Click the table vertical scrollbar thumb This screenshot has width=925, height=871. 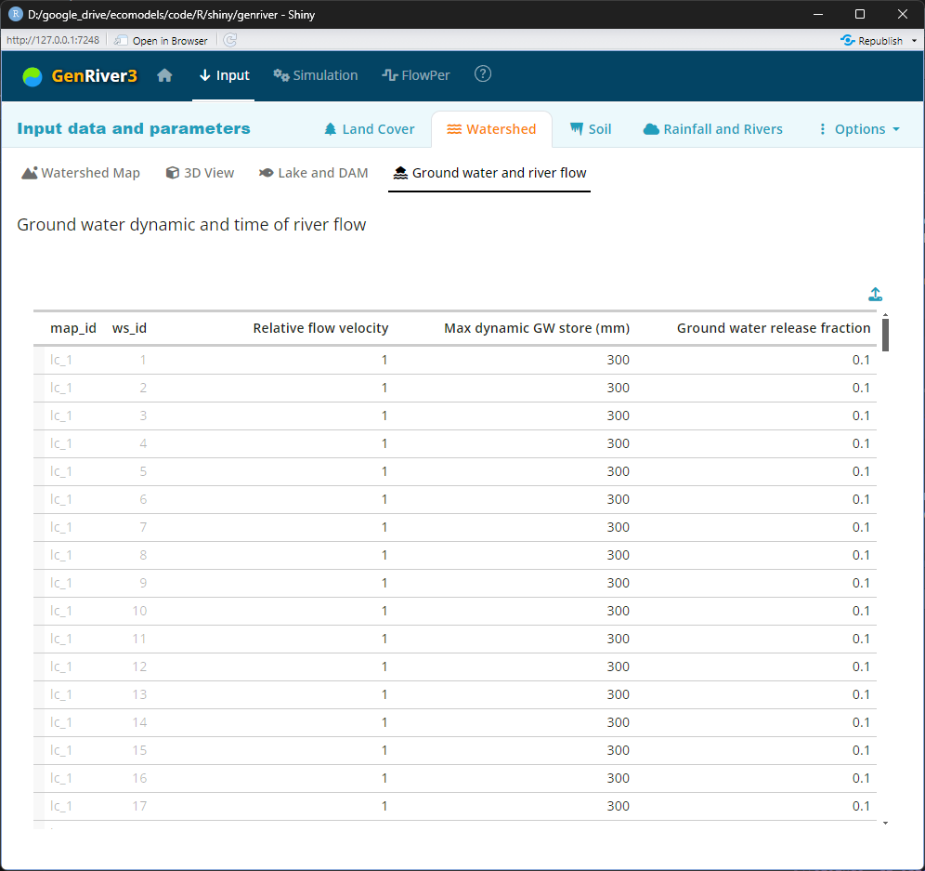coord(885,335)
